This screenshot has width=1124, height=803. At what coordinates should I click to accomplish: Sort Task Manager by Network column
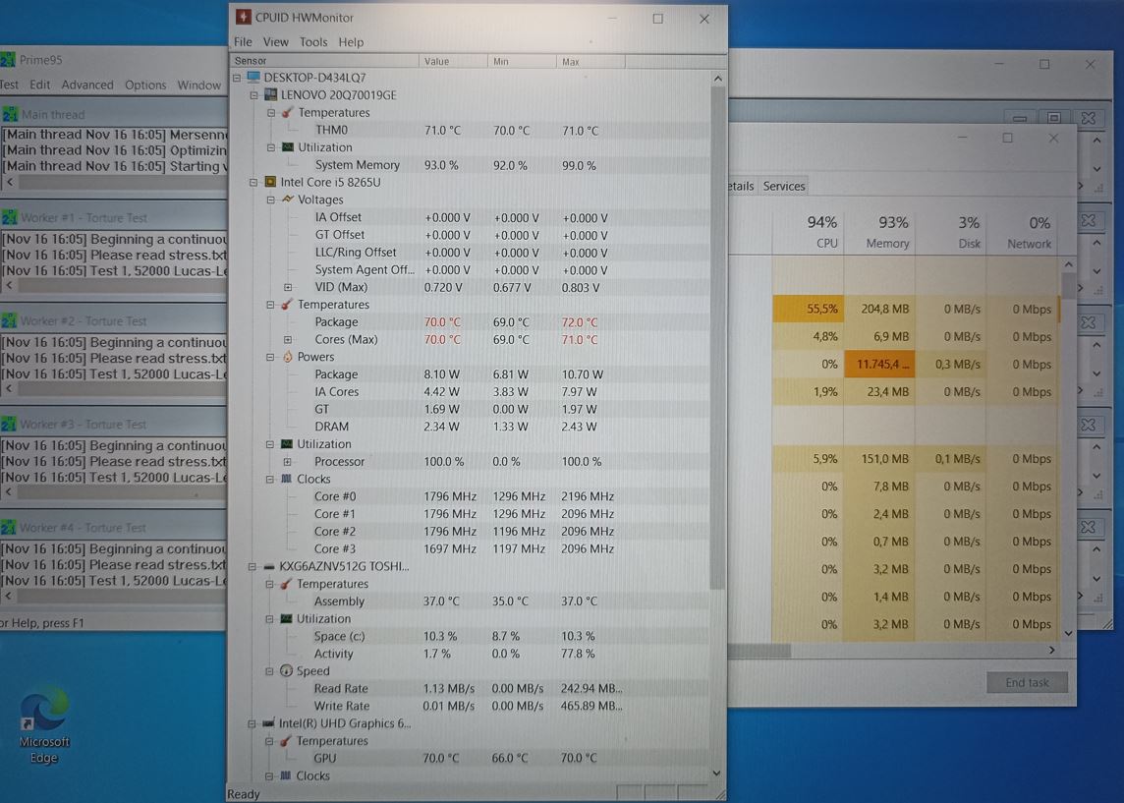(x=1022, y=232)
